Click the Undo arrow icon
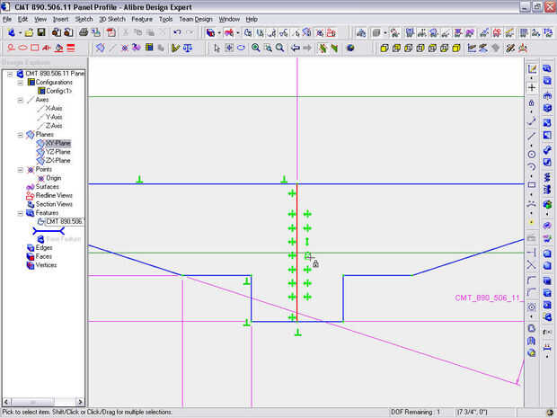The image size is (557, 418). tap(177, 32)
